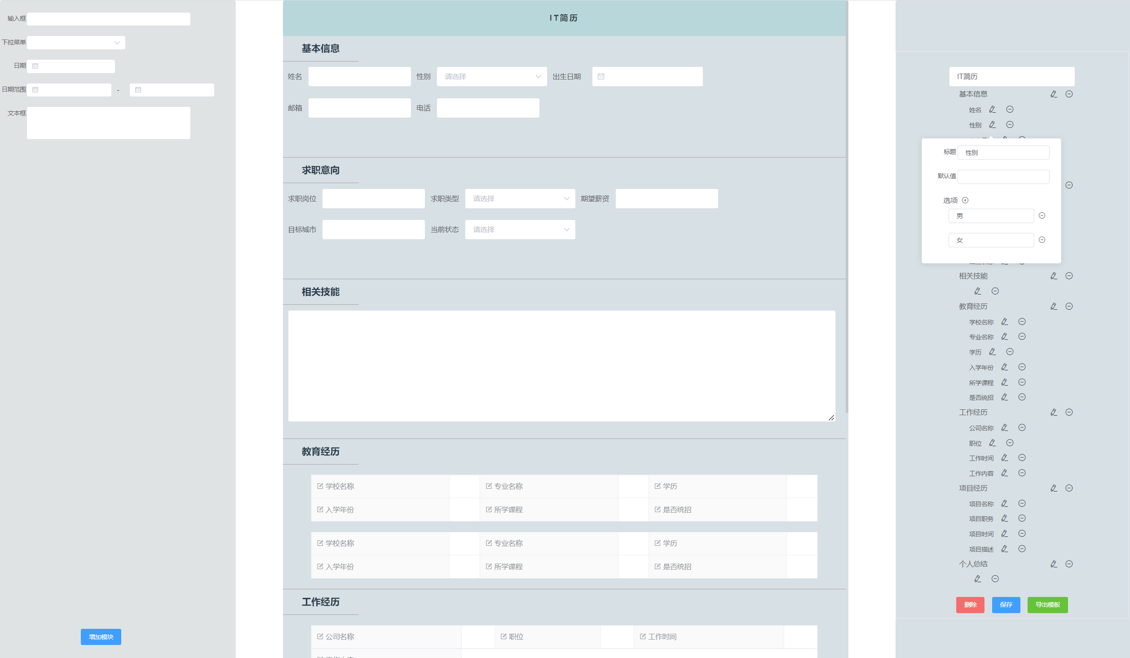Click the green 导出模板 button
Image resolution: width=1130 pixels, height=658 pixels.
(x=1048, y=605)
